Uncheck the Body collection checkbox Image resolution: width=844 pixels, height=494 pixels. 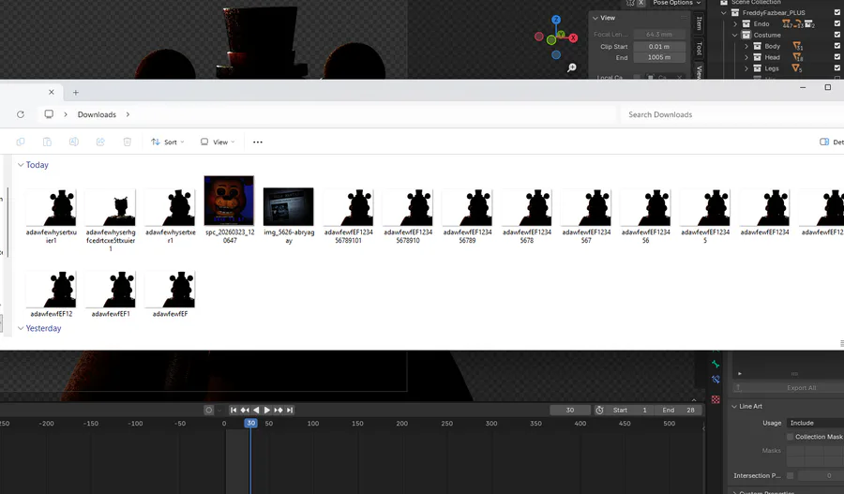837,46
